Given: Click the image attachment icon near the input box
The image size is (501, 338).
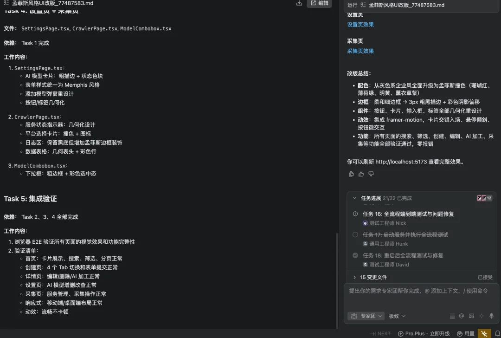Looking at the screenshot, I should [472, 316].
